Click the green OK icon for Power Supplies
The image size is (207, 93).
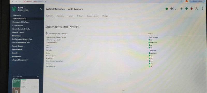pos(150,56)
